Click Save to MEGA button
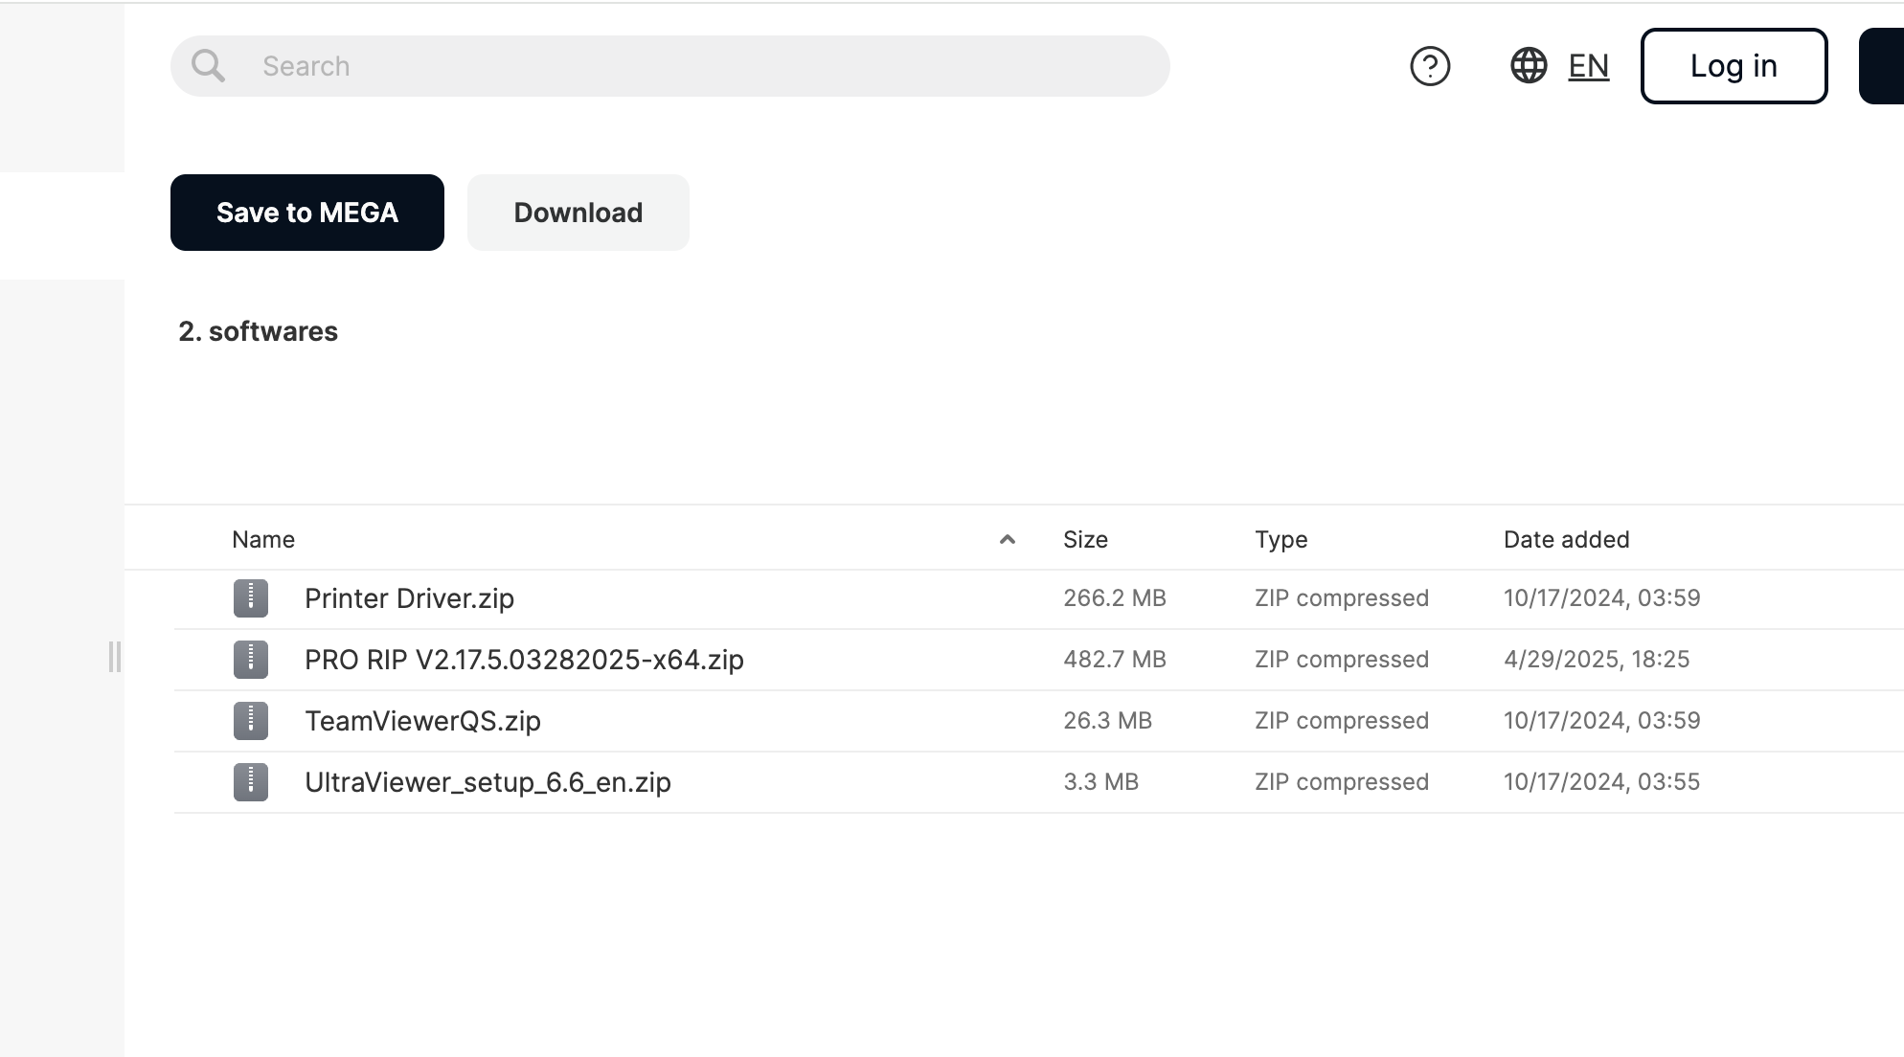 point(306,213)
